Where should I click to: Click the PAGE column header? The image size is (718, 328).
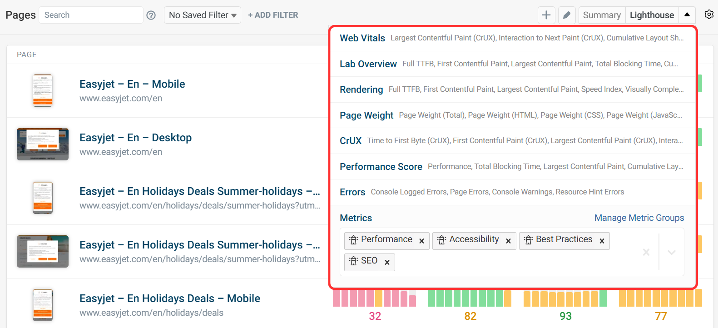pyautogui.click(x=27, y=55)
